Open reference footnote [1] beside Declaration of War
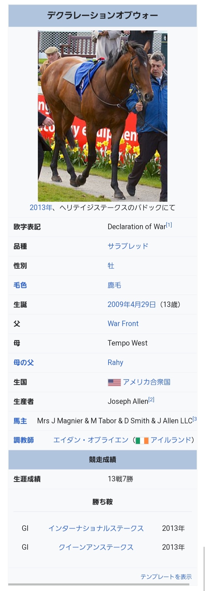This screenshot has width=205, height=591. (x=169, y=225)
